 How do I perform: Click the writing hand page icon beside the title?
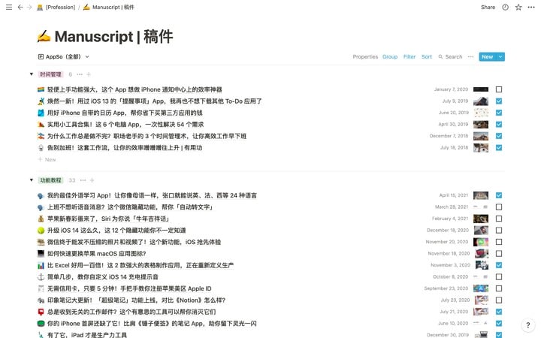44,36
